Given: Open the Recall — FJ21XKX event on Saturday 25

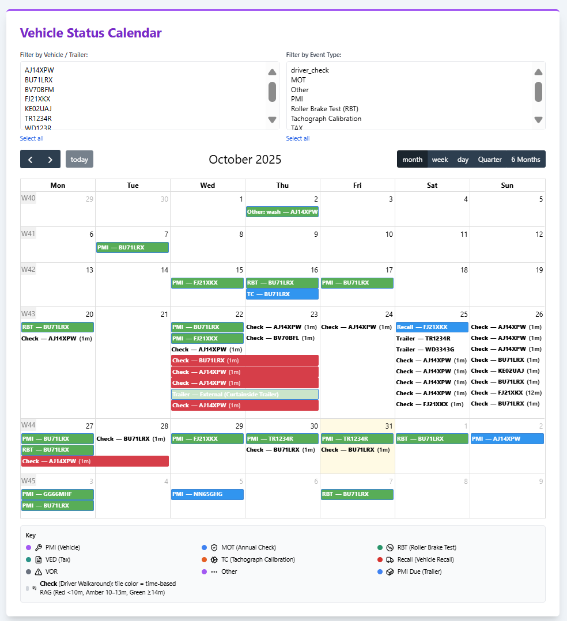Looking at the screenshot, I should pyautogui.click(x=432, y=327).
